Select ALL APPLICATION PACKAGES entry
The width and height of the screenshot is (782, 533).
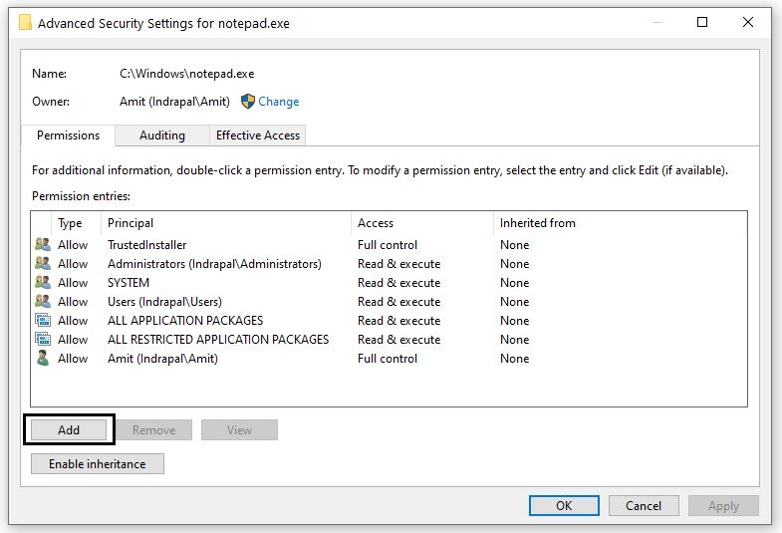(185, 321)
